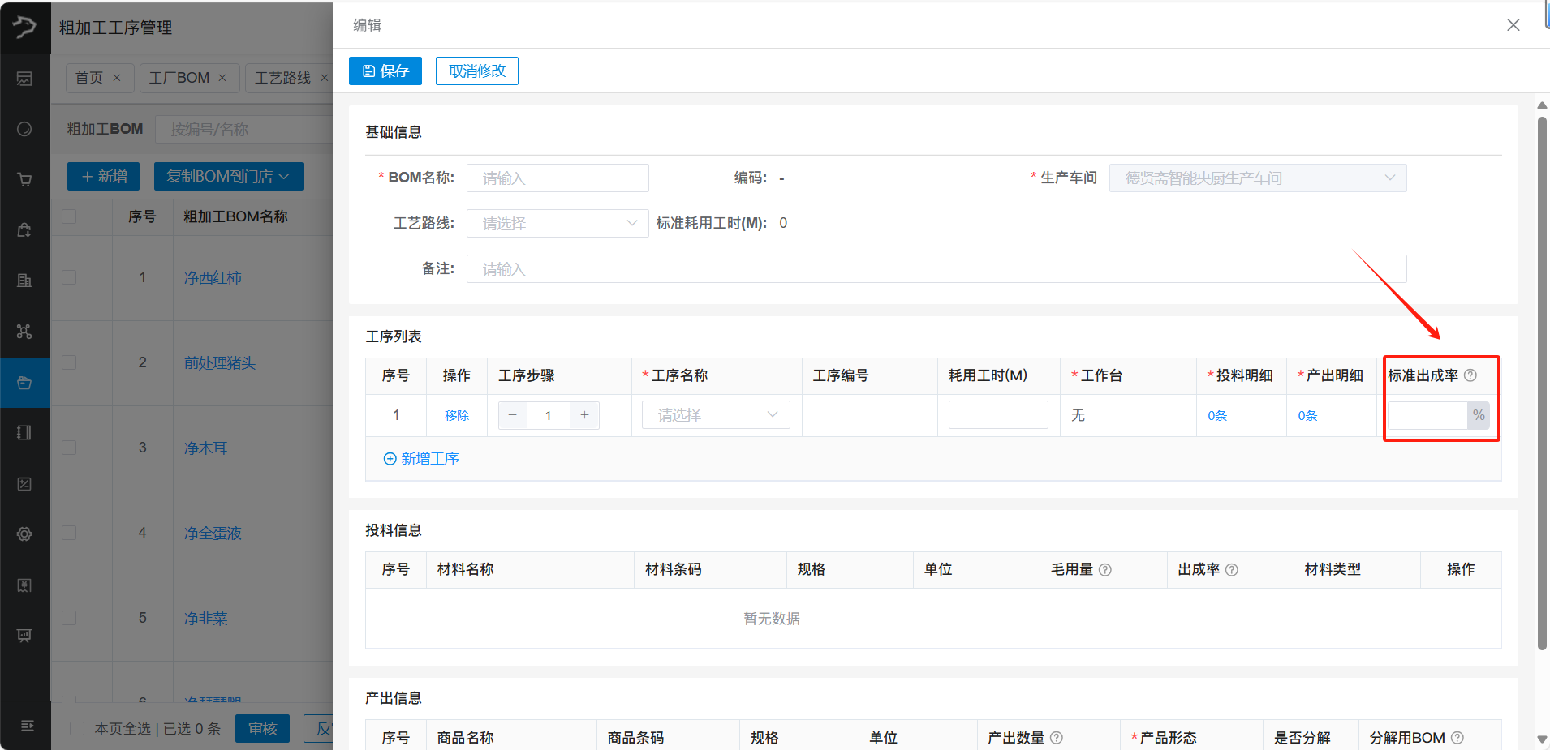Focus the 按编号/名称 search field

[243, 129]
